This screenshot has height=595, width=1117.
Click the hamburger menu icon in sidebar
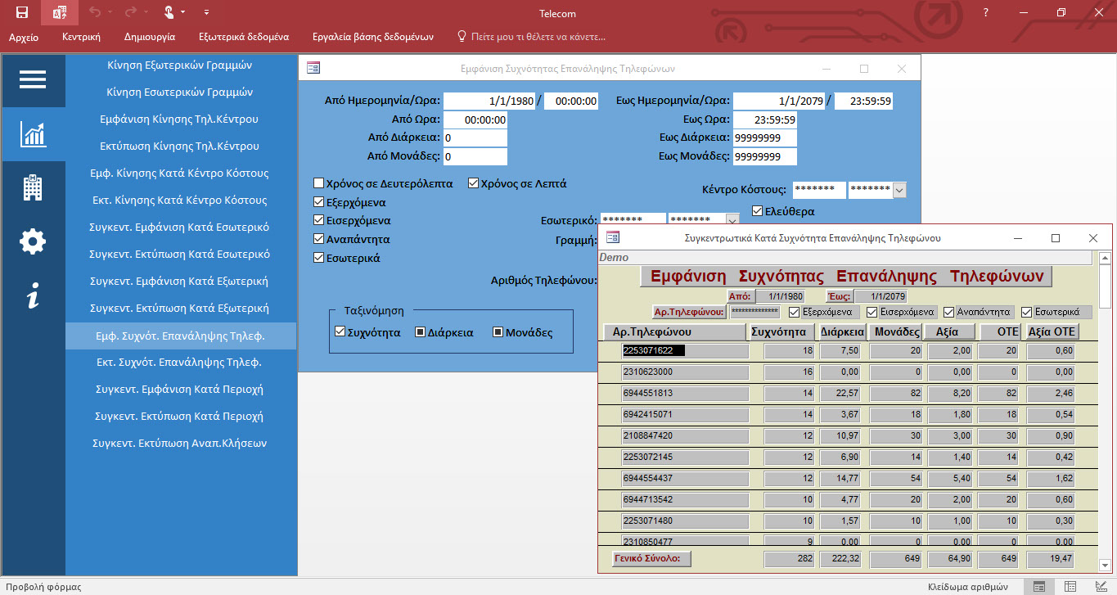coord(33,79)
